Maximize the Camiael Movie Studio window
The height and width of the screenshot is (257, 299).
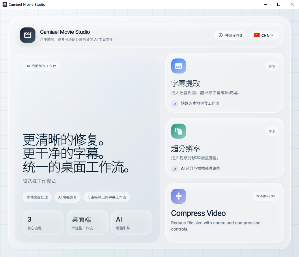(x=279, y=4)
